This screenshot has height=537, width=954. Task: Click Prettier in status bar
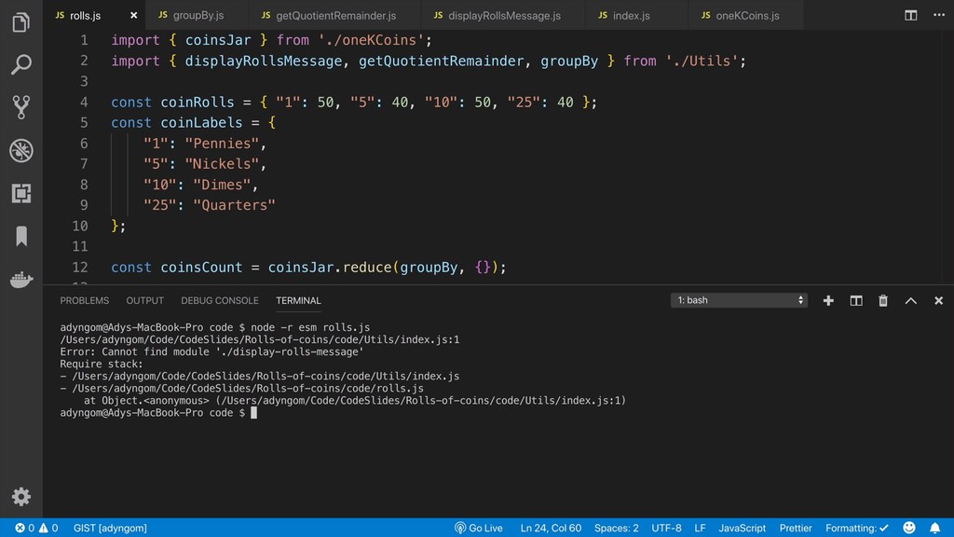tap(796, 528)
